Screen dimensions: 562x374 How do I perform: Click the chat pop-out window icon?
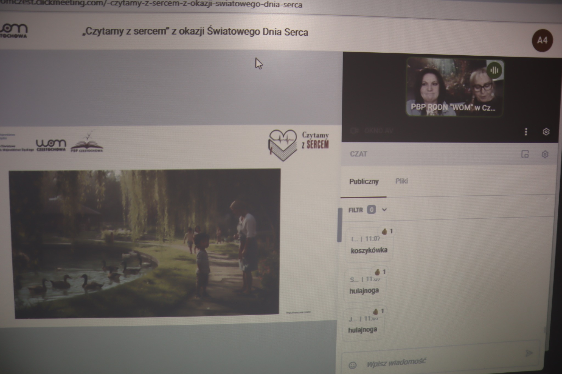click(x=525, y=154)
